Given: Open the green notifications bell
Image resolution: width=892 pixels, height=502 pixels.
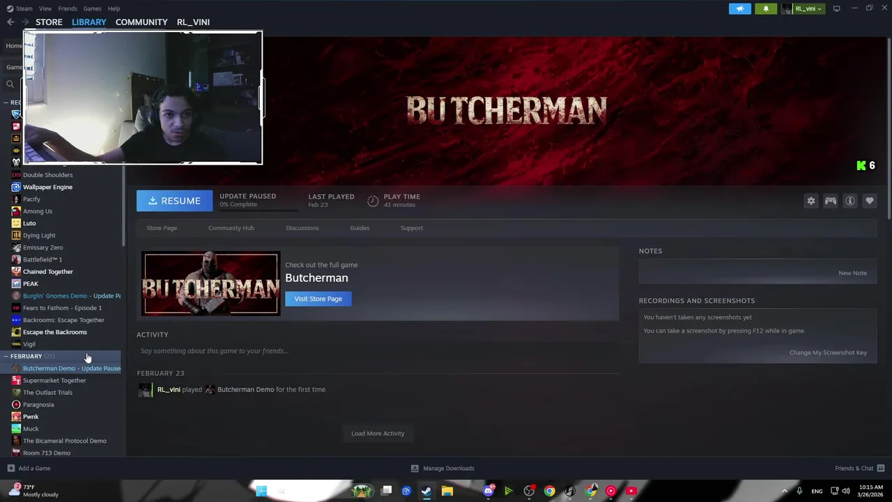Looking at the screenshot, I should (x=766, y=8).
